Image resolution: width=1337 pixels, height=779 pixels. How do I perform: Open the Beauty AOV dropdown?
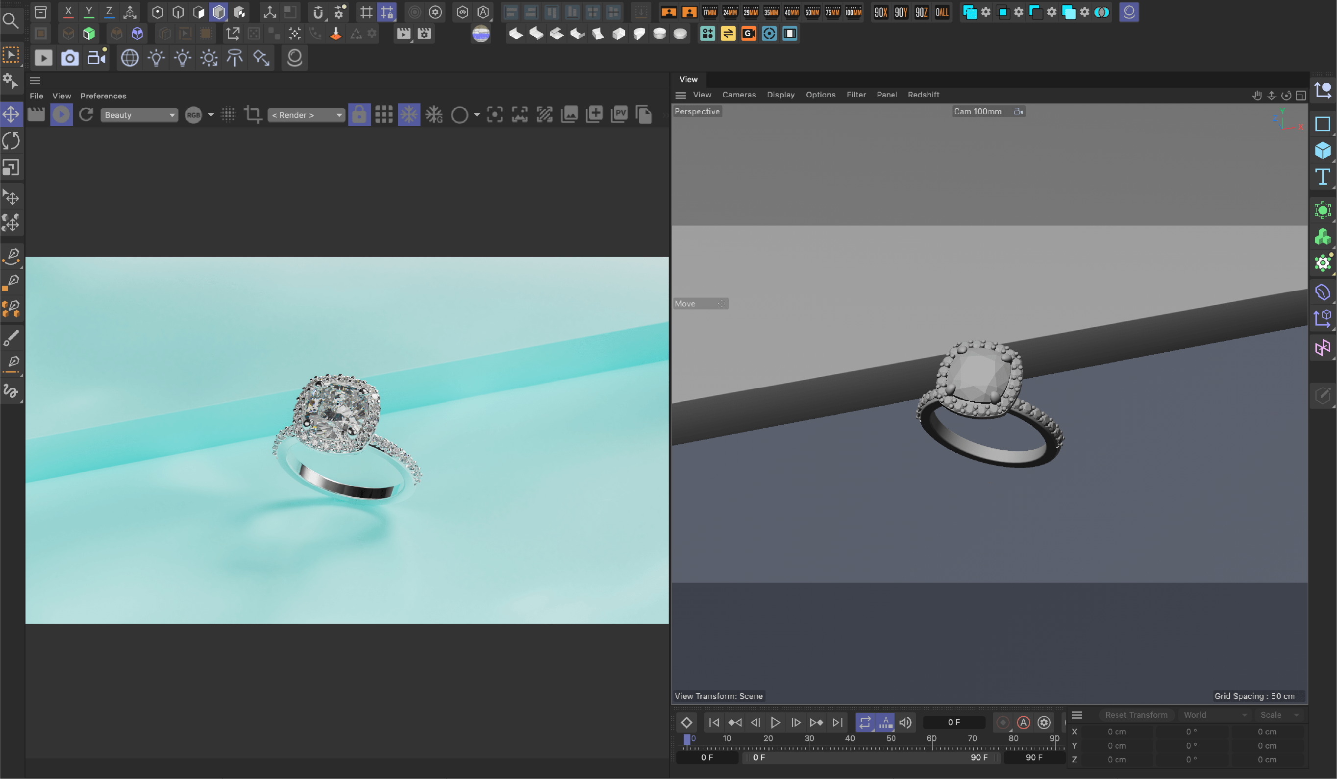(x=139, y=115)
